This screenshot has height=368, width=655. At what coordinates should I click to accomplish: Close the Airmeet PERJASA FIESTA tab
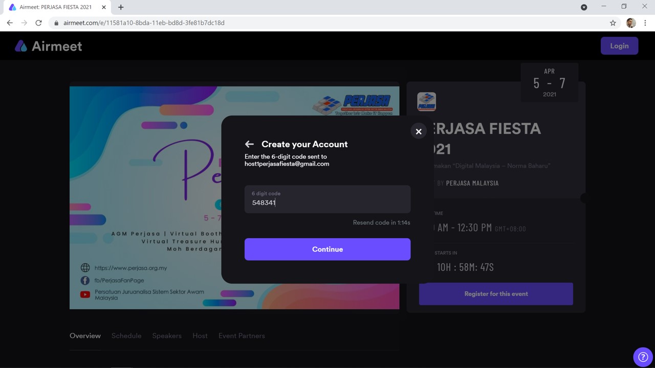(x=104, y=7)
